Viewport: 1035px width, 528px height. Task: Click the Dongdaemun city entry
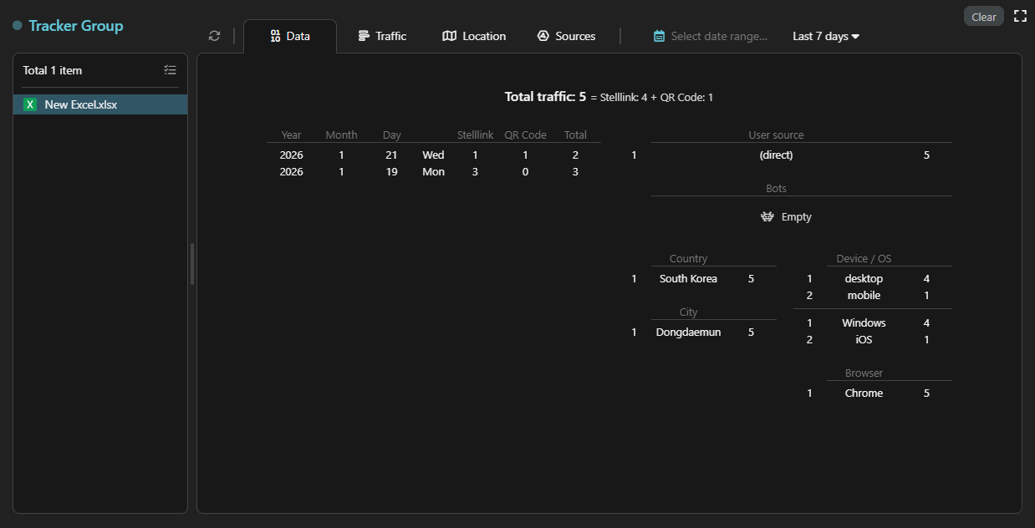pos(688,332)
